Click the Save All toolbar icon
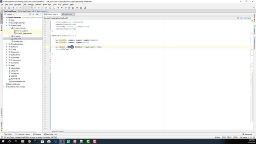 [x=5, y=8]
